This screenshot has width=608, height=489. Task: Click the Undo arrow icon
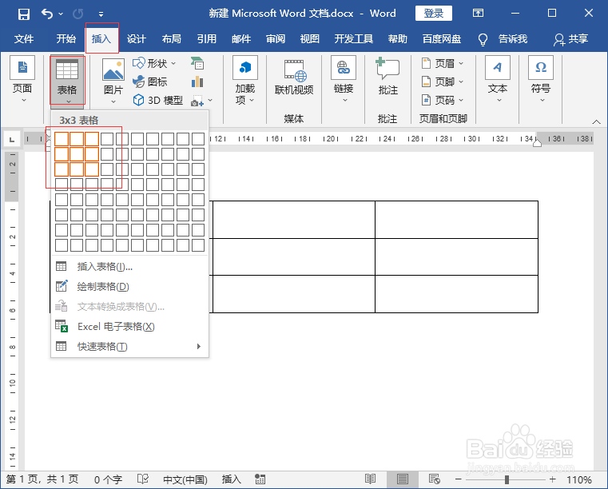coord(47,14)
